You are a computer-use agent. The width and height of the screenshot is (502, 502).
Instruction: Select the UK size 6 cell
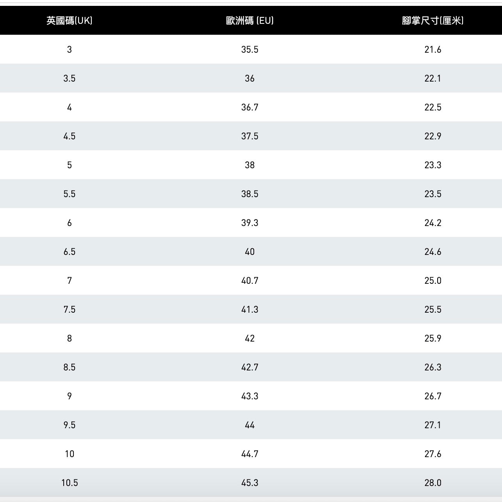pyautogui.click(x=69, y=223)
